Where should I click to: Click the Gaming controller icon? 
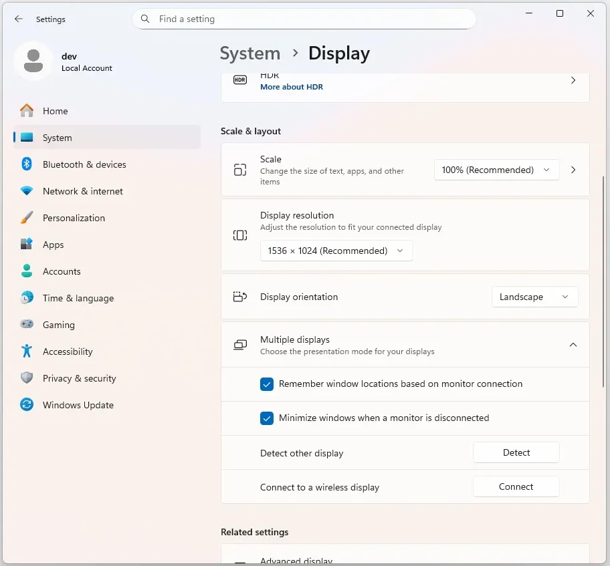point(27,325)
